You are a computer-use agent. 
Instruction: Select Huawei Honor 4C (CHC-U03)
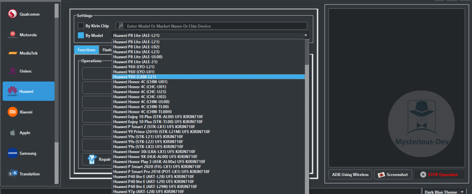[x=208, y=97]
